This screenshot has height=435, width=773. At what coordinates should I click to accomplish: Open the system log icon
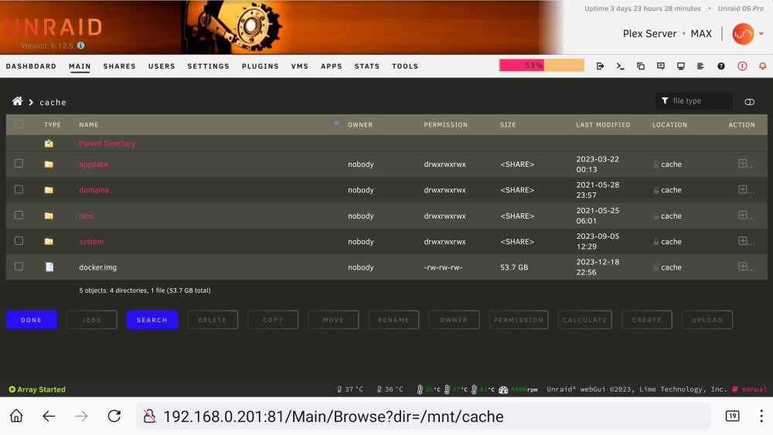coord(700,66)
